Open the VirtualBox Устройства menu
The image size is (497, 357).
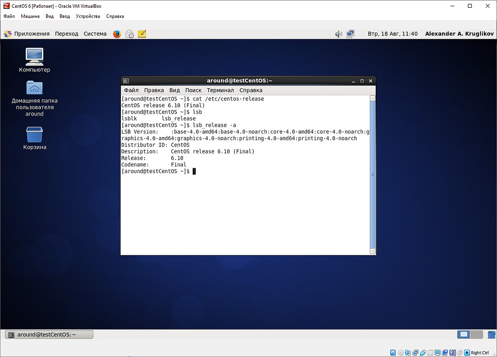pyautogui.click(x=88, y=16)
